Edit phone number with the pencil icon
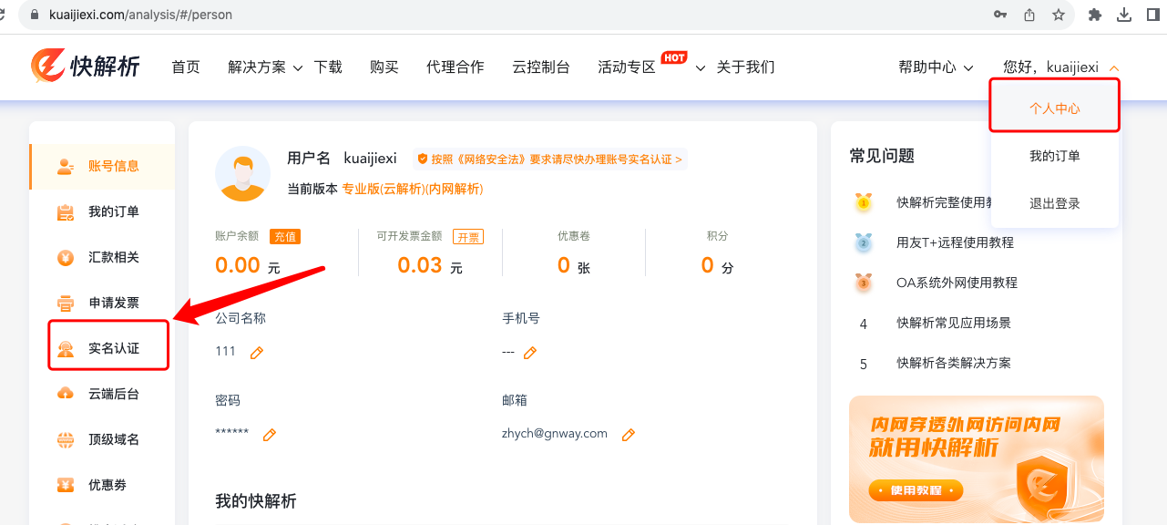 (530, 353)
